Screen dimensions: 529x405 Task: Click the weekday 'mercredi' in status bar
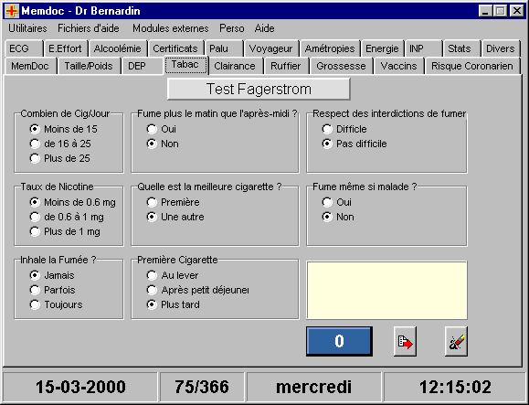313,387
